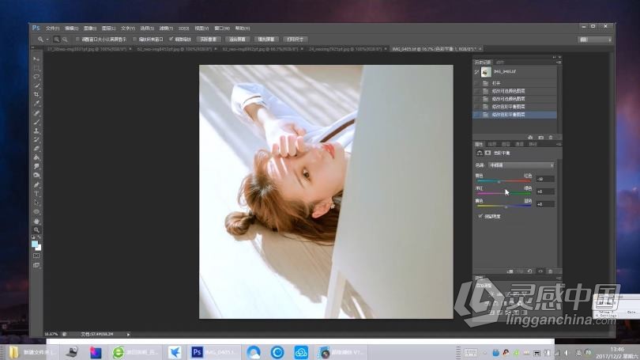Select the Clone Stamp tool

click(x=36, y=131)
